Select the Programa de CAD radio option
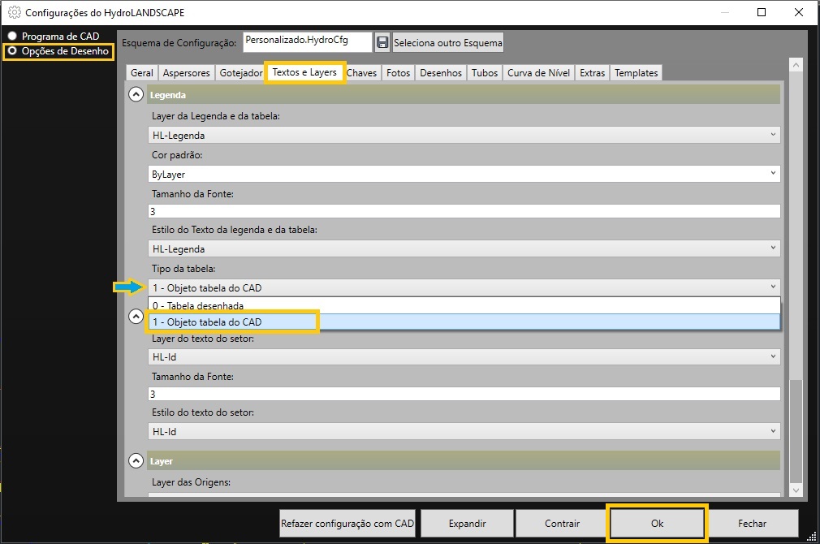Viewport: 820px width, 544px height. point(12,37)
